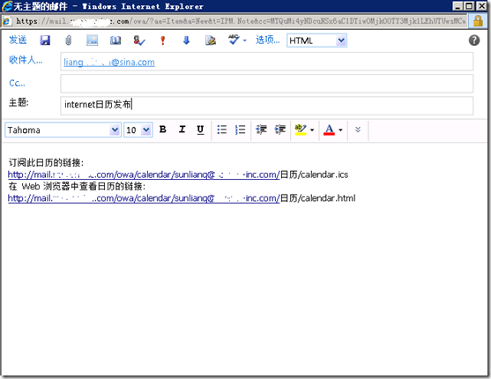Insert signature icon in toolbar
Screen dimensions: 491x379
click(x=211, y=41)
